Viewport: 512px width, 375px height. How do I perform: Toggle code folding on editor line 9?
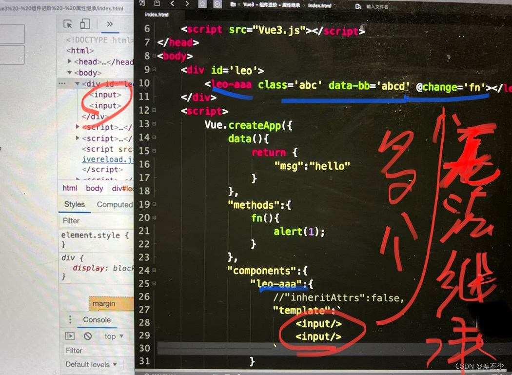coord(155,70)
